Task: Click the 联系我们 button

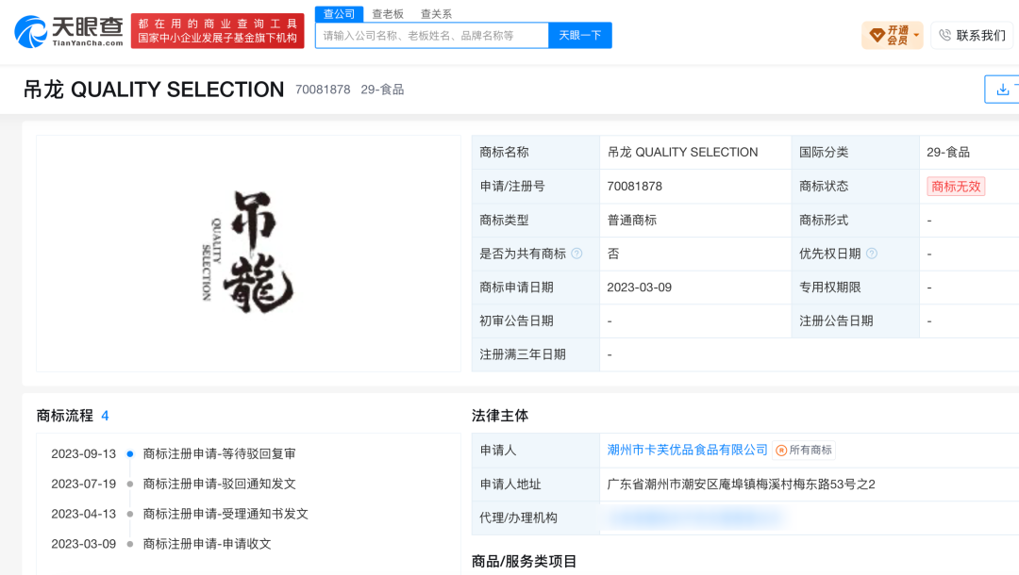Action: [x=973, y=35]
